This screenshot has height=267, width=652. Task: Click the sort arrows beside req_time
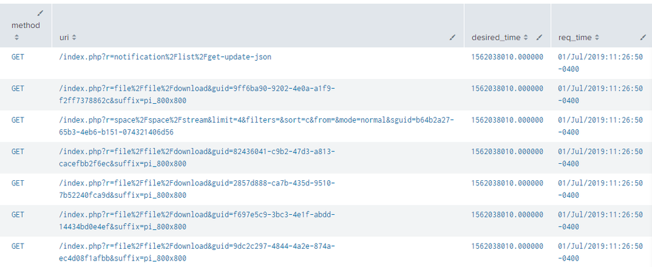[596, 38]
